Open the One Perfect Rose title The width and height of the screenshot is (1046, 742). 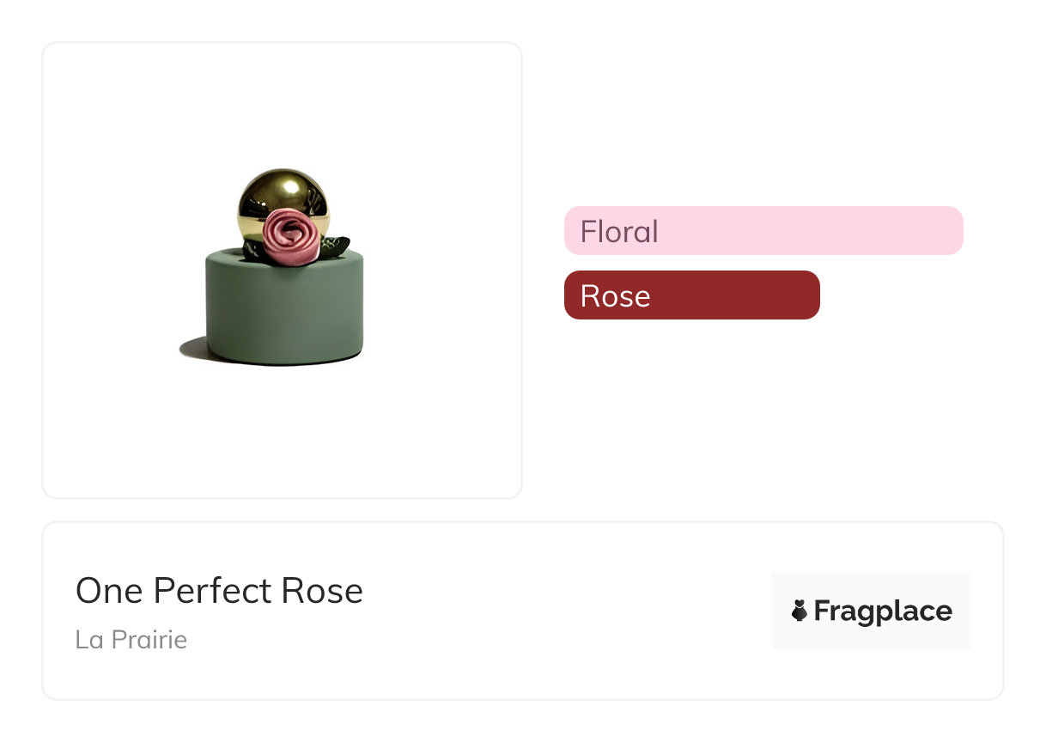pos(219,591)
